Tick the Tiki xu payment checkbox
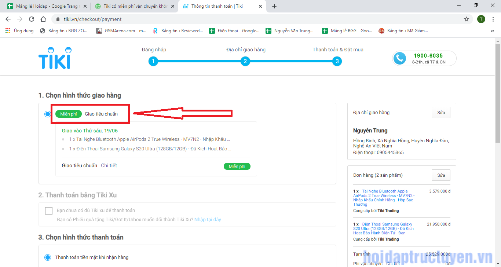501x267 pixels. (49, 211)
